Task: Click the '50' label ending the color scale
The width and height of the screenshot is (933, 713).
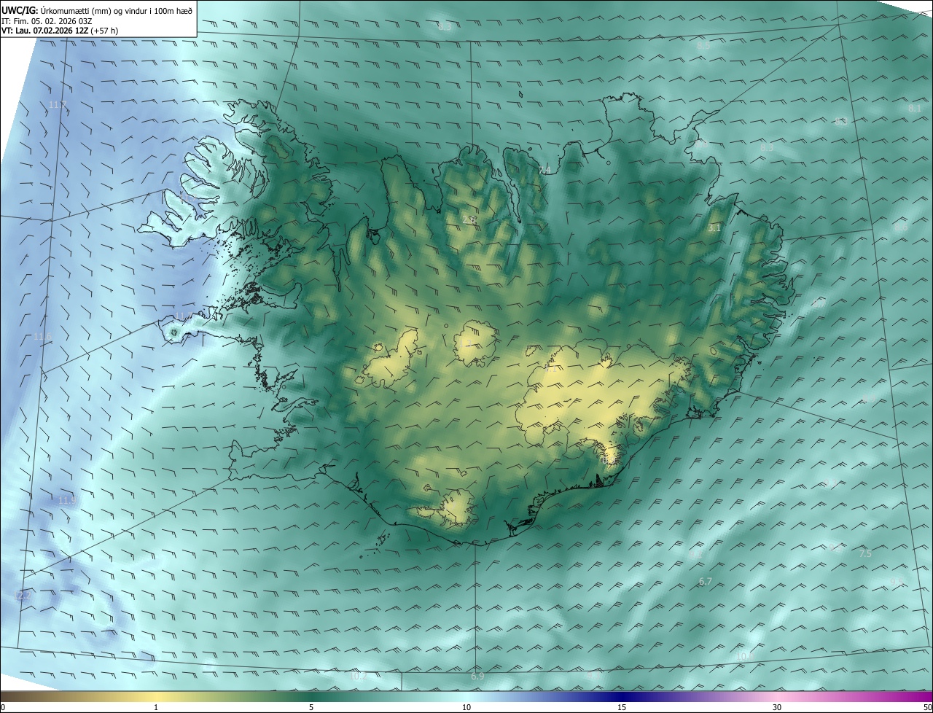Action: [x=927, y=707]
